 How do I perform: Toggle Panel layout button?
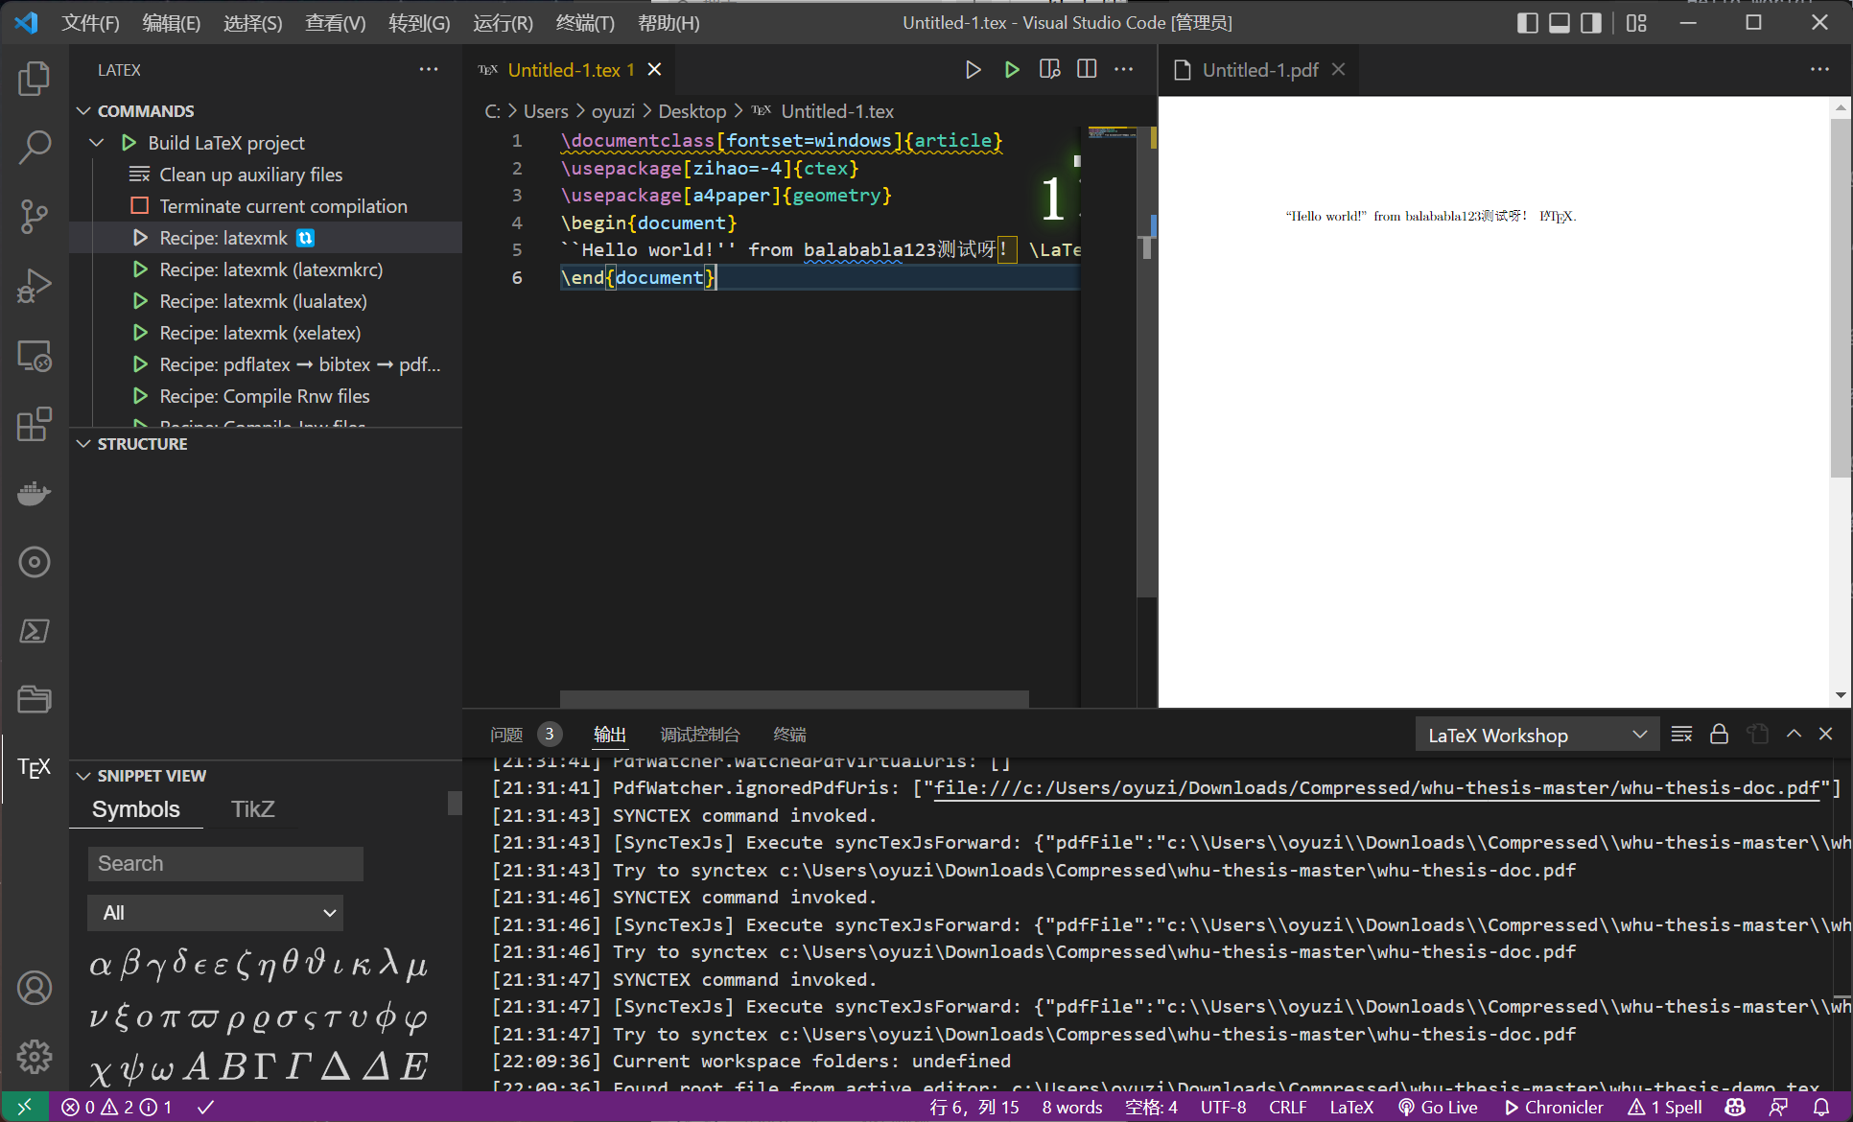[1560, 23]
